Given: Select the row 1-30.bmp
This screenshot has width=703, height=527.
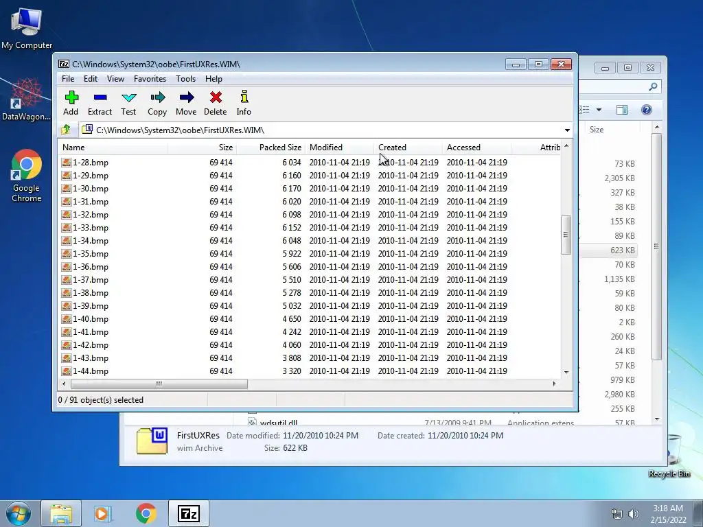Looking at the screenshot, I should [x=310, y=189].
